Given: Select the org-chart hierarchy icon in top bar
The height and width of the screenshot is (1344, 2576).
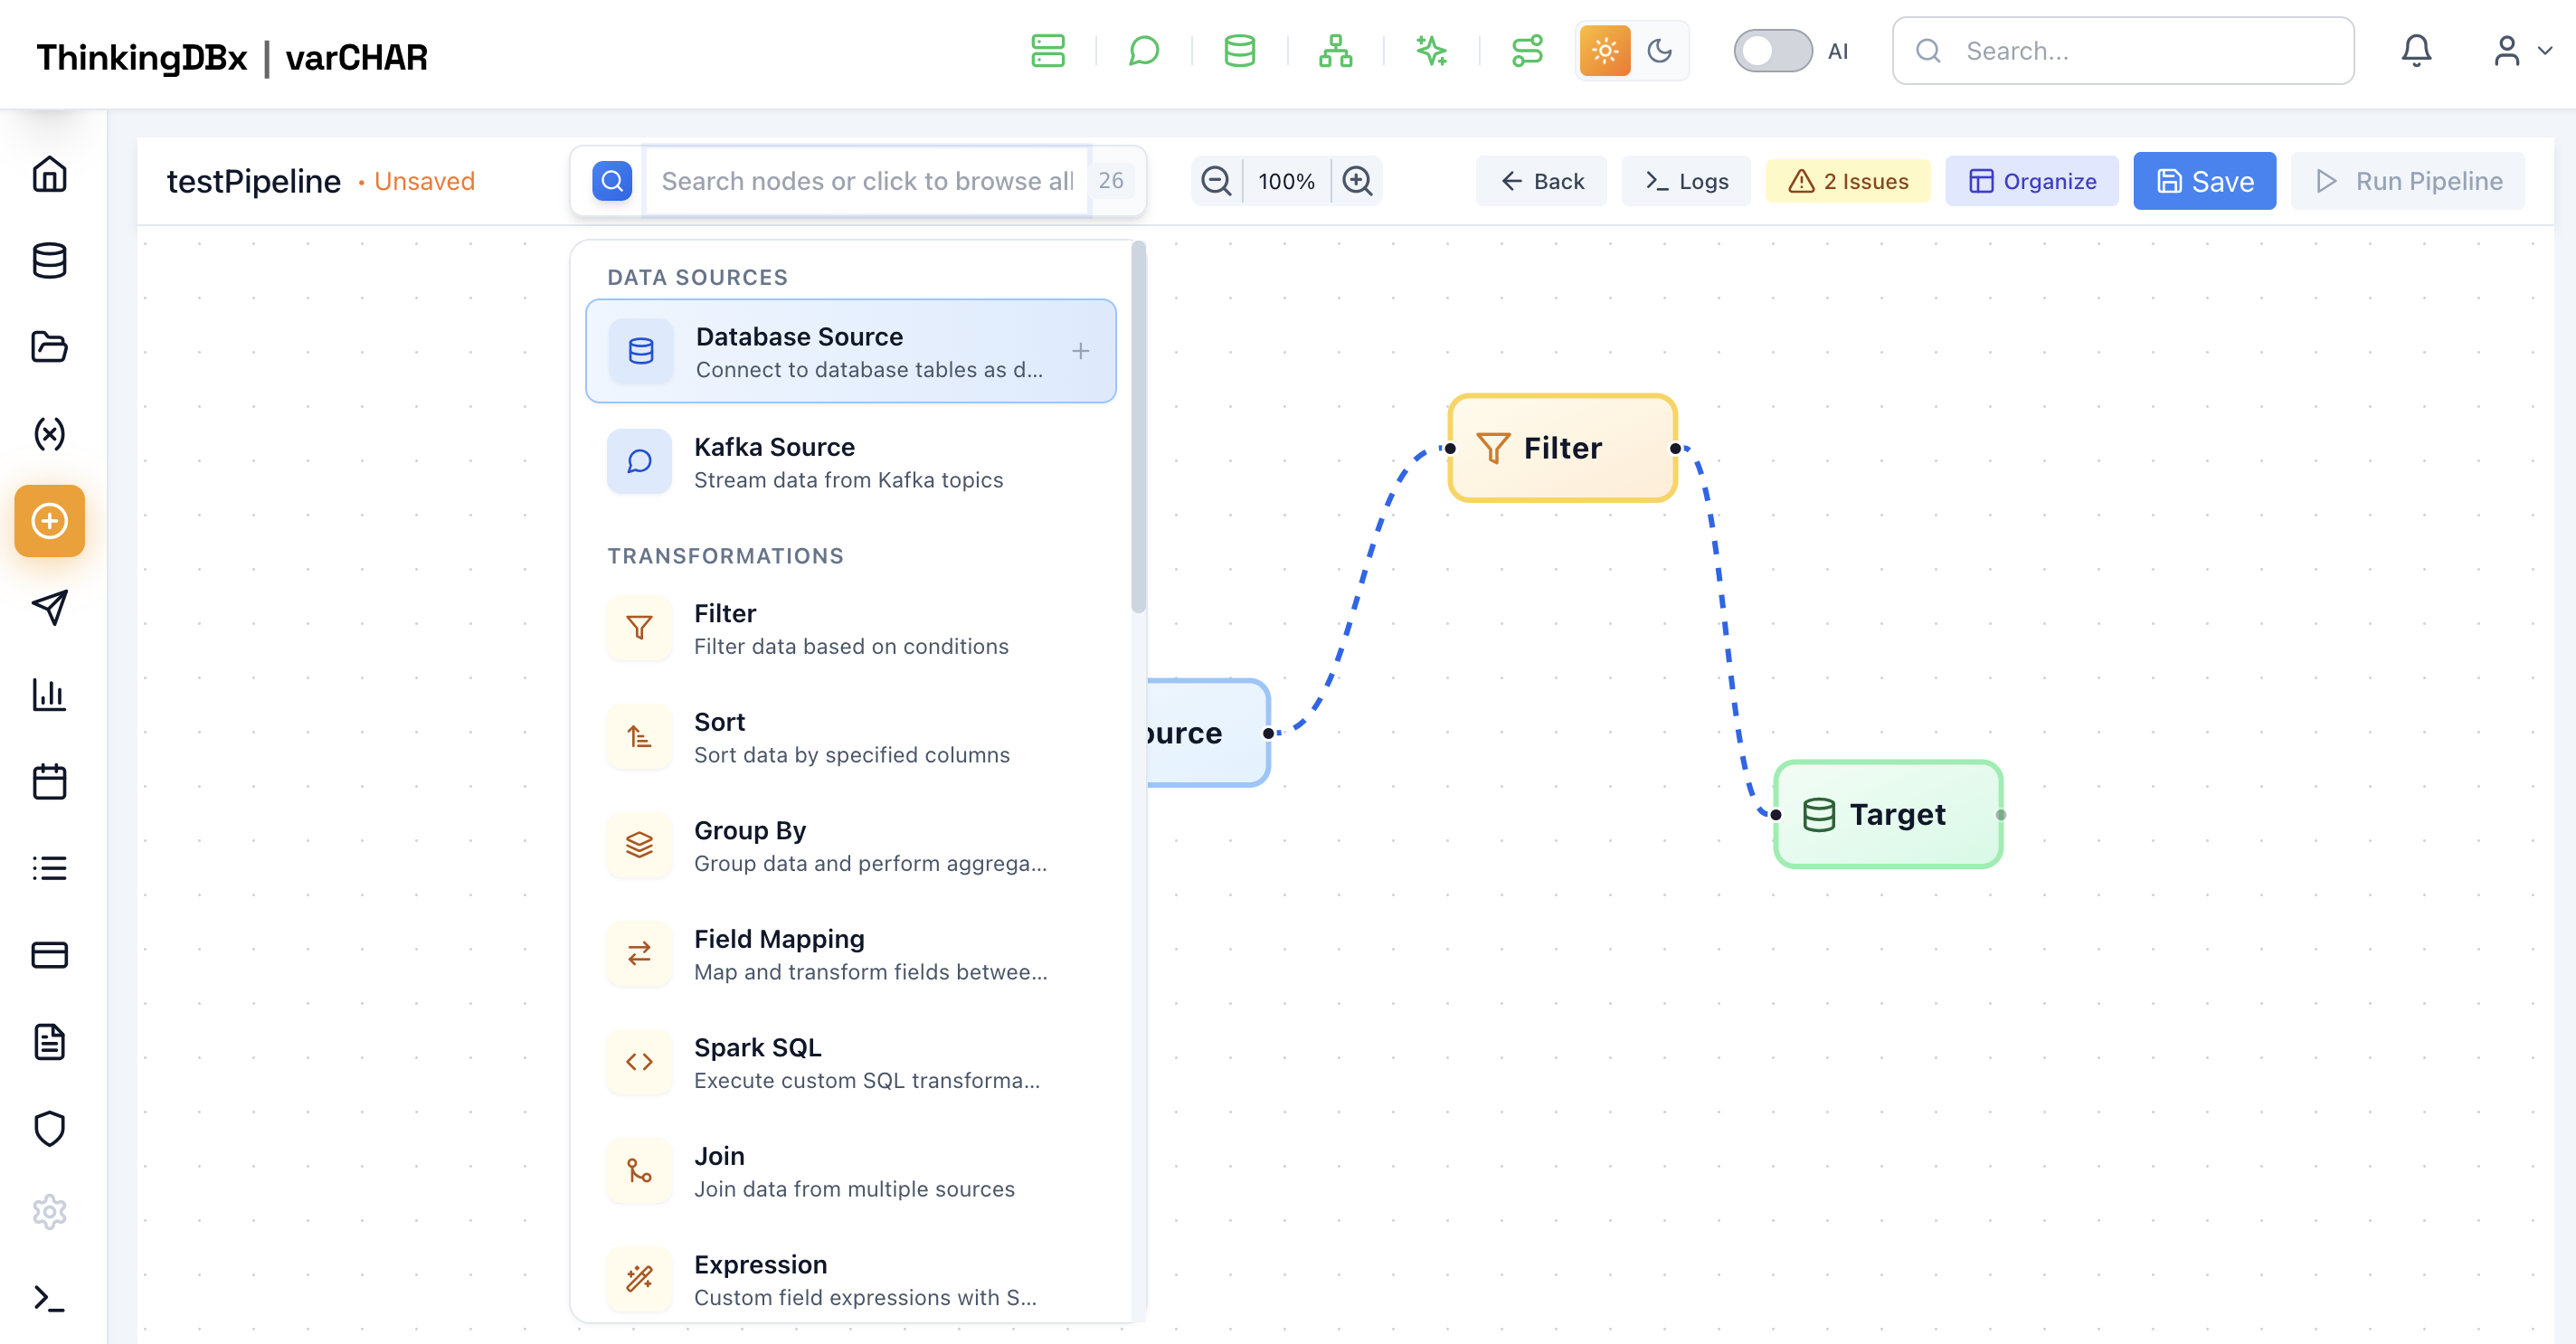Looking at the screenshot, I should click(1337, 51).
